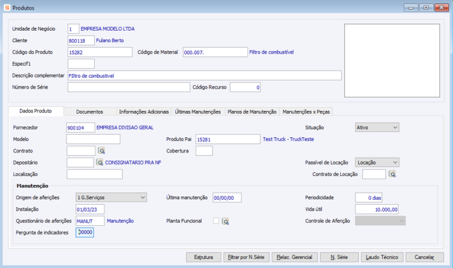Click the empty Modelo field
This screenshot has height=268, width=453.
pyautogui.click(x=93, y=139)
